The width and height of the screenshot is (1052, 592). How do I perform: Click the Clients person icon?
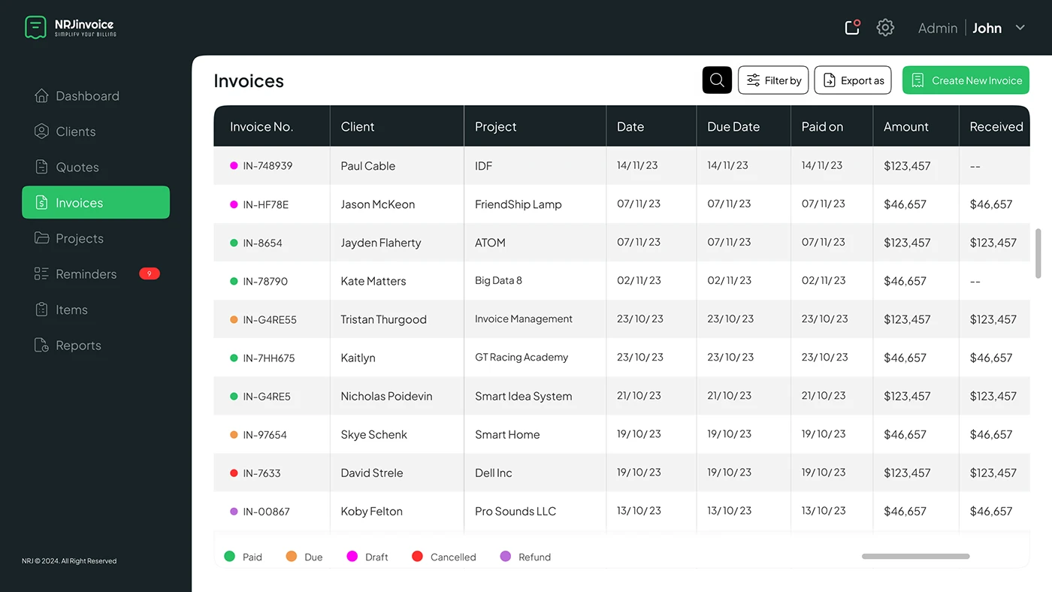[x=42, y=131]
